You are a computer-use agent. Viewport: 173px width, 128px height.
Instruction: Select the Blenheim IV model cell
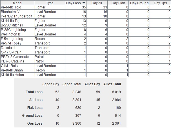pos(17,12)
